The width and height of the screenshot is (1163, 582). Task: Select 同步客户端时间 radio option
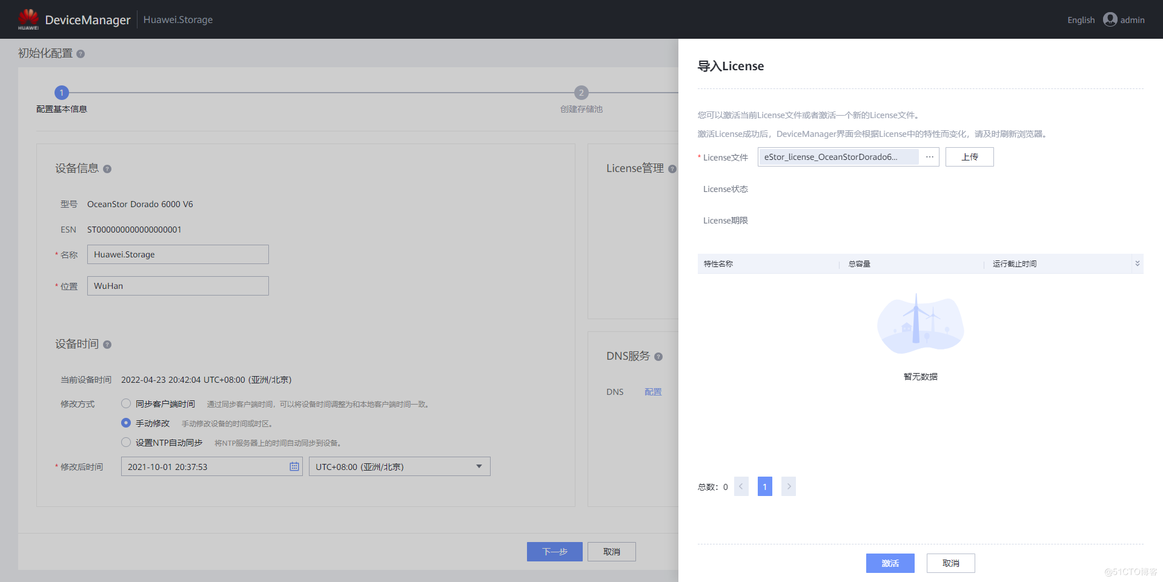[126, 403]
